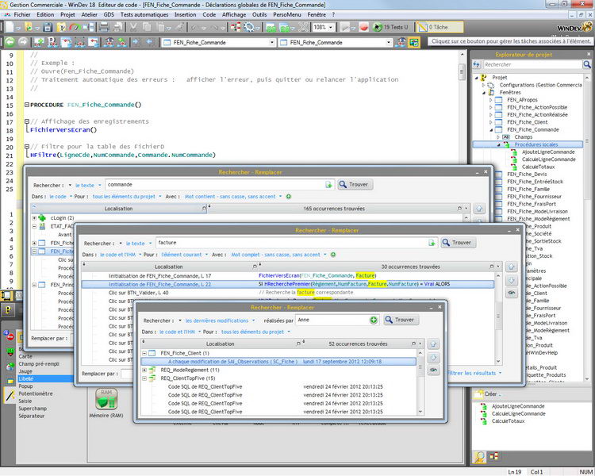595x476 pixels.
Task: Click Trouver in the 'facture' search window
Action: [458, 243]
